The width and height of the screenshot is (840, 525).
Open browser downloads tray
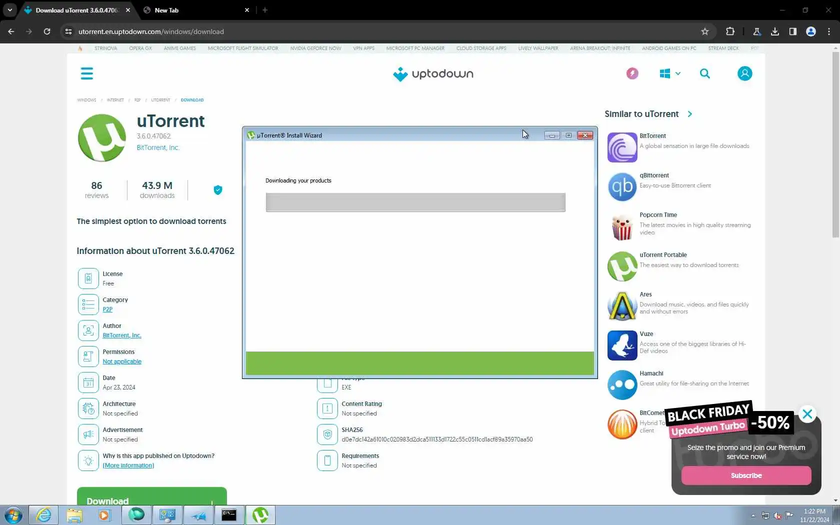[775, 31]
